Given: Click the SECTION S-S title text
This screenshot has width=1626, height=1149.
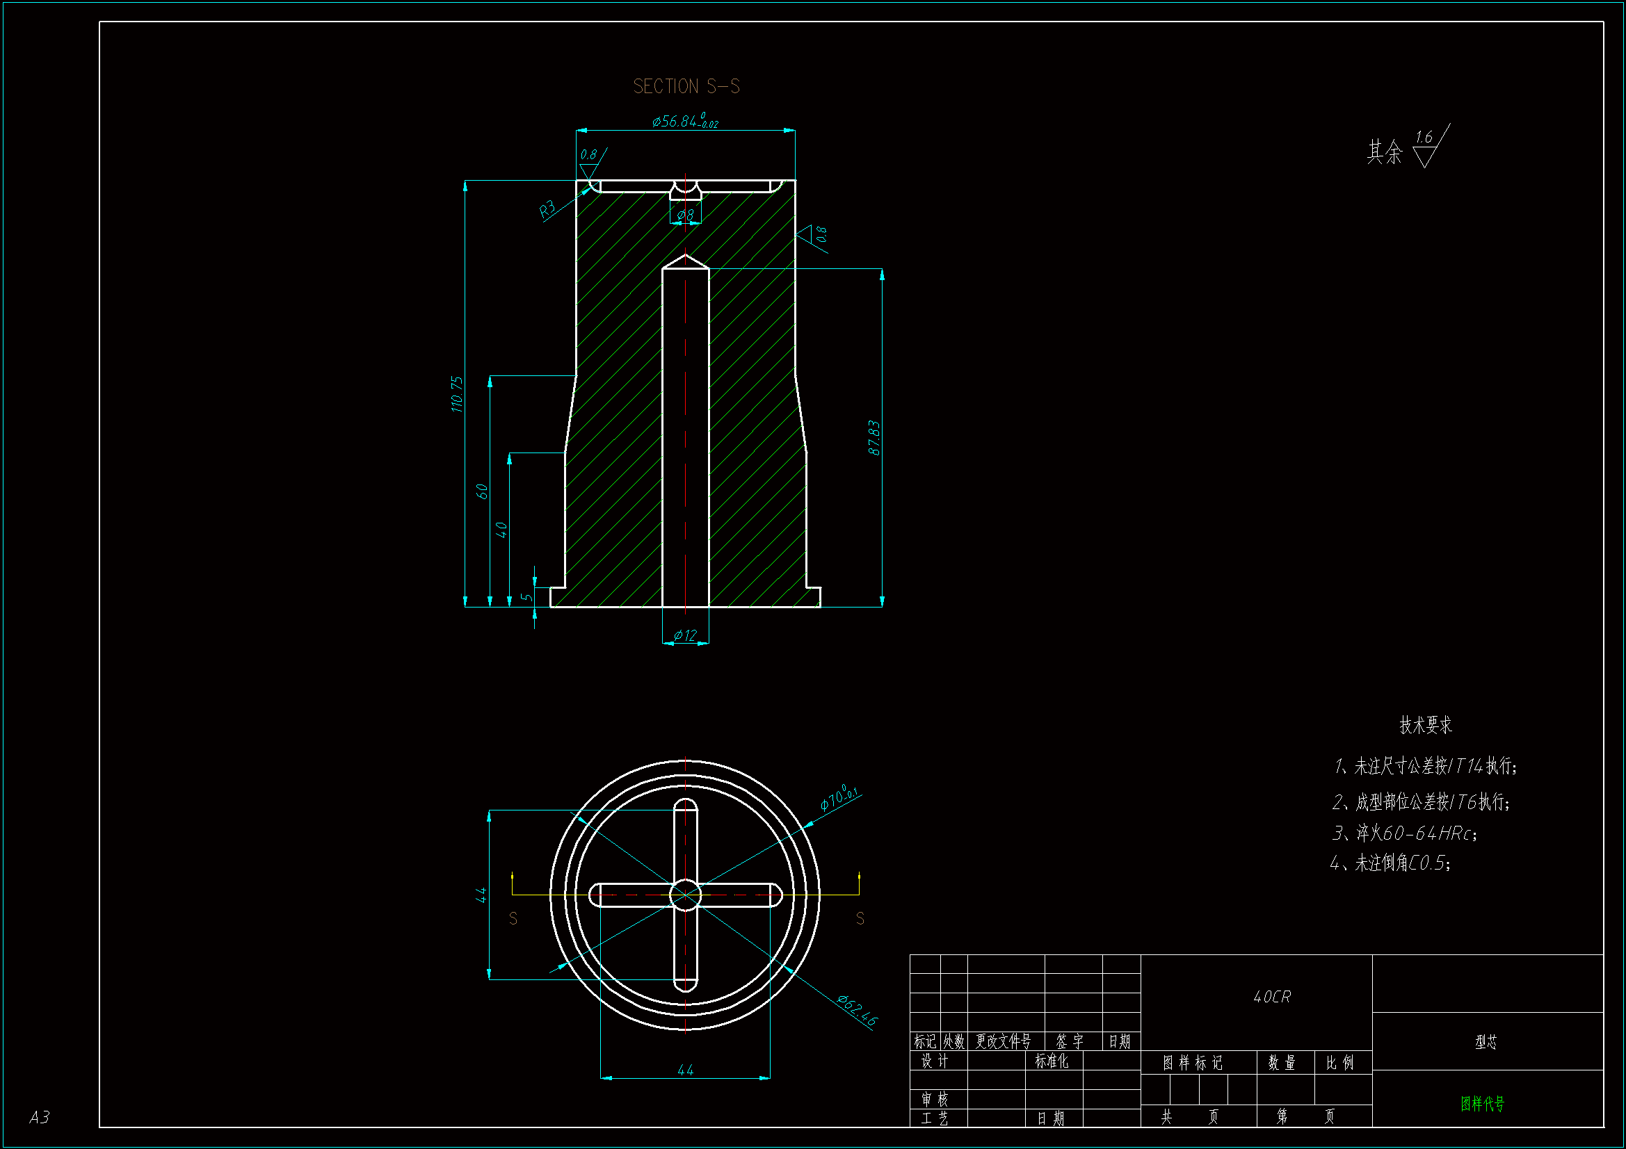Looking at the screenshot, I should pos(686,86).
